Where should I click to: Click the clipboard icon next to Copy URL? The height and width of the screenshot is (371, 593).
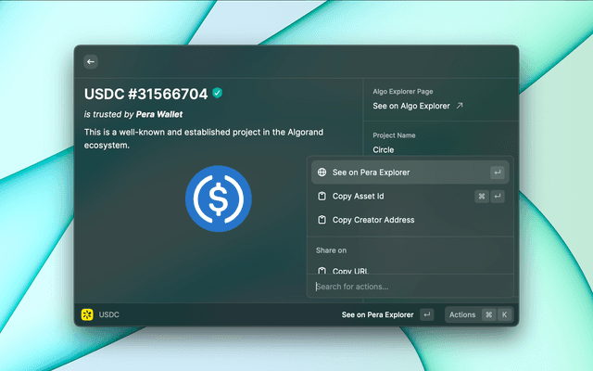pos(321,270)
